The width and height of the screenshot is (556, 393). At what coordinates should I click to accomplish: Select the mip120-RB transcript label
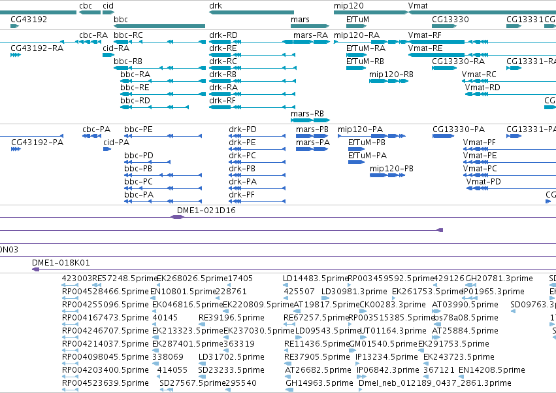tap(391, 74)
